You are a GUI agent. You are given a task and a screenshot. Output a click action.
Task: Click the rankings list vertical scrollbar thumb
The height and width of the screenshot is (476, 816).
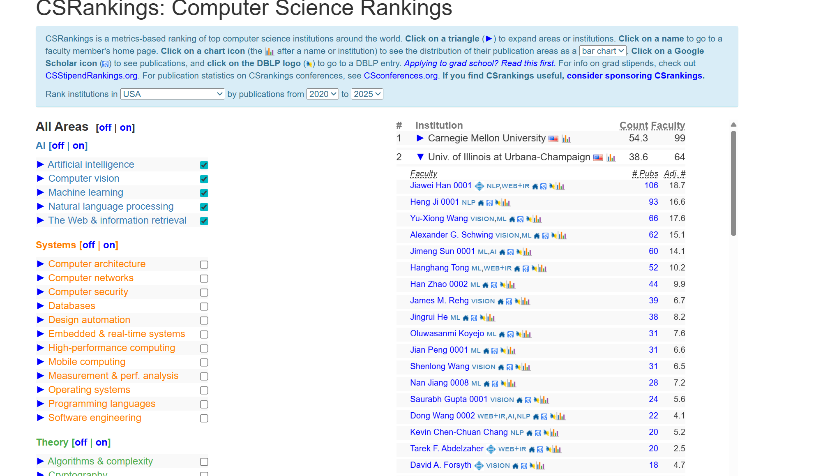pos(733,183)
